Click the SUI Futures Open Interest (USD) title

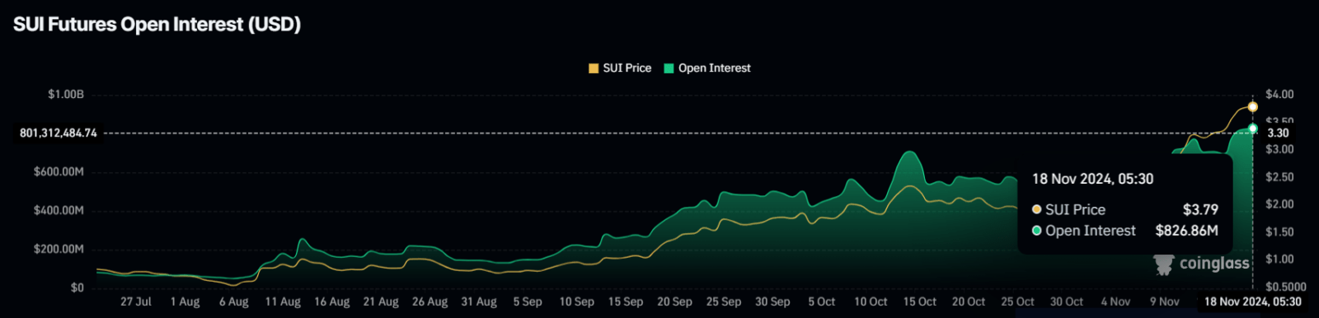[157, 25]
